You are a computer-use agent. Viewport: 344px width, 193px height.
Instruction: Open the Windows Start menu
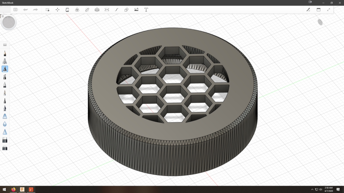click(x=4, y=189)
